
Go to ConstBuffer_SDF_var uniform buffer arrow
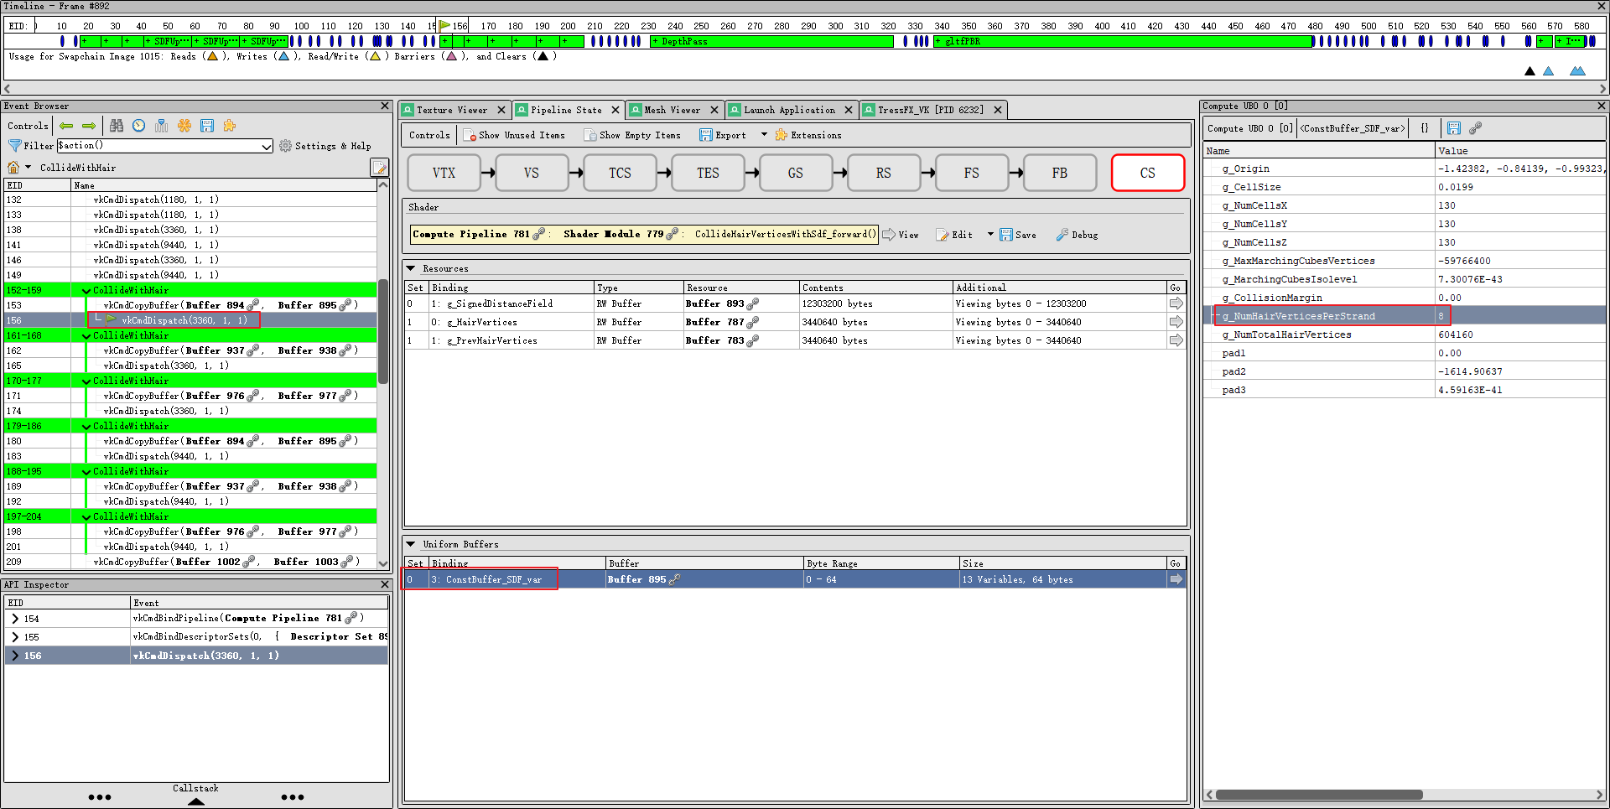point(1176,579)
